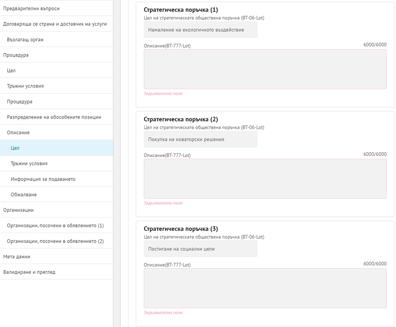Go to Мета данни section

tap(56, 257)
